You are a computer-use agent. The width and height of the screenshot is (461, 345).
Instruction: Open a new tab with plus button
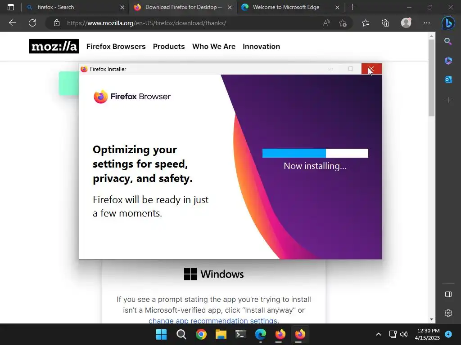click(352, 7)
